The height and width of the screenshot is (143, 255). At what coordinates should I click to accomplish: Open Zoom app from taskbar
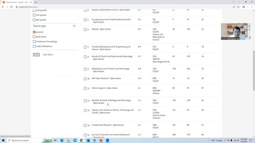108,140
